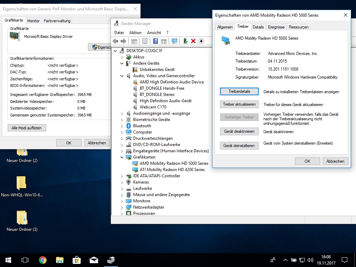This screenshot has height=267, width=356.
Task: Open Microsoft Store from the taskbar
Action: click(77, 260)
